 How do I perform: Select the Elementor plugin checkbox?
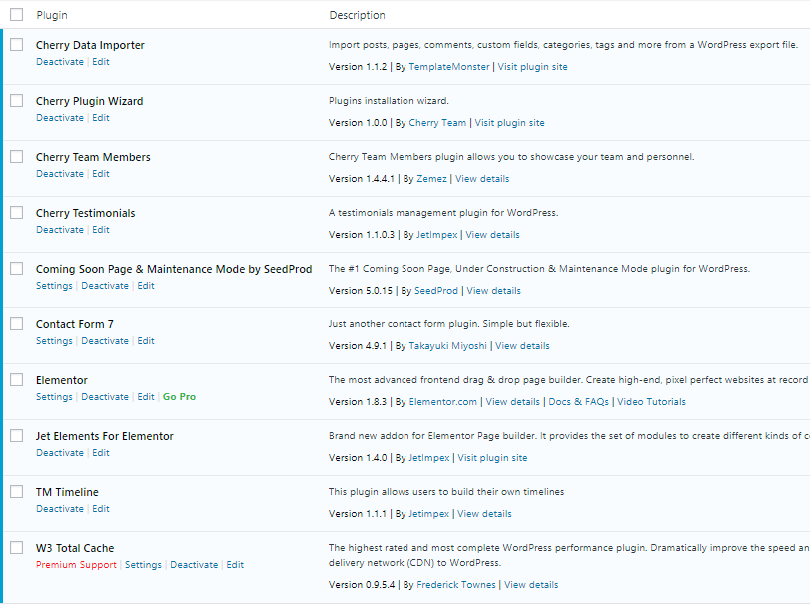[x=17, y=380]
